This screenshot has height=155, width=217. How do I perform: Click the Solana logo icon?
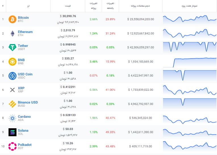click(12, 132)
